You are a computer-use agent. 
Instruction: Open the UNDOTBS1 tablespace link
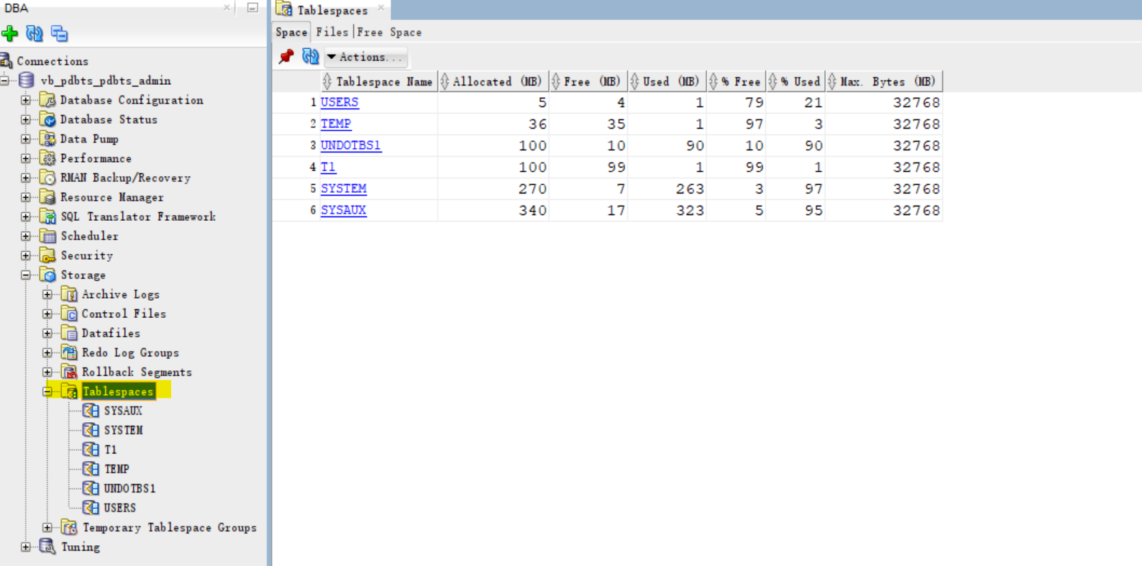tap(351, 145)
